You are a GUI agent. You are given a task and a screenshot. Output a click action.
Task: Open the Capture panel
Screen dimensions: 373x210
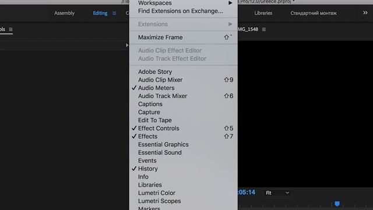click(x=184, y=112)
